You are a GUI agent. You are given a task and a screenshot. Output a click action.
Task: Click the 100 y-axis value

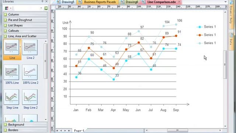point(65,29)
